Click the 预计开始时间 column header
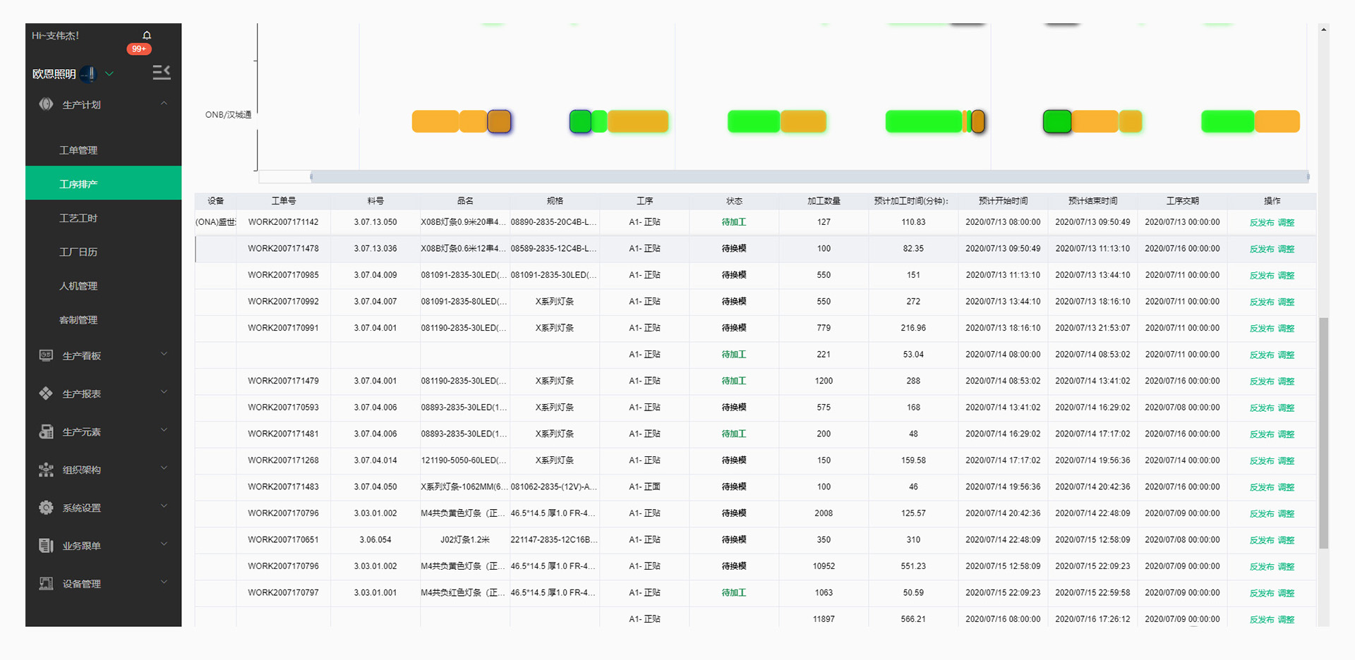 point(1003,201)
